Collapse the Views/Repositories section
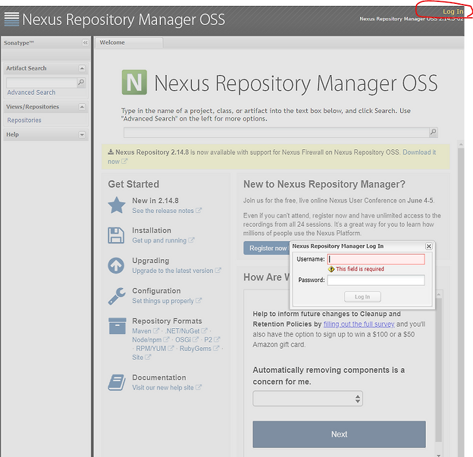This screenshot has width=473, height=457. pos(82,107)
